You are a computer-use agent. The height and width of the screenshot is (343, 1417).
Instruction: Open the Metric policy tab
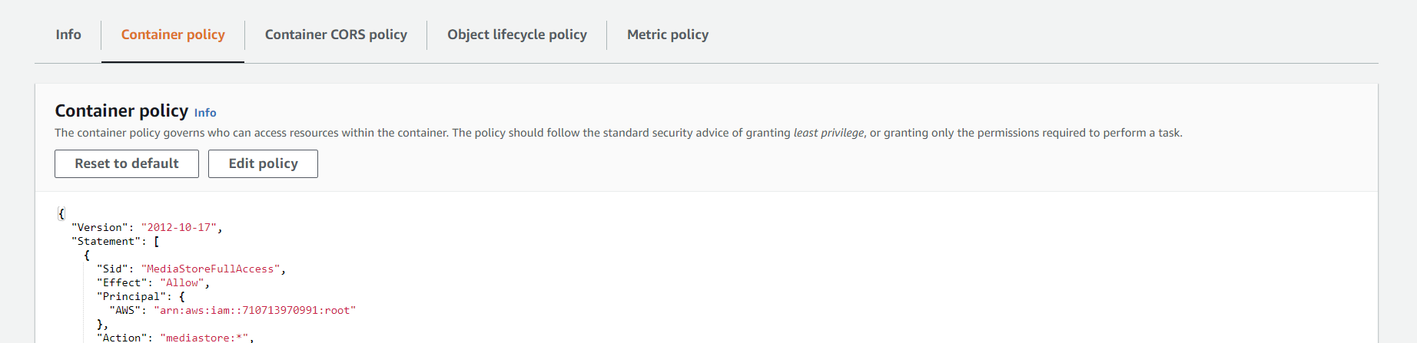pyautogui.click(x=668, y=35)
